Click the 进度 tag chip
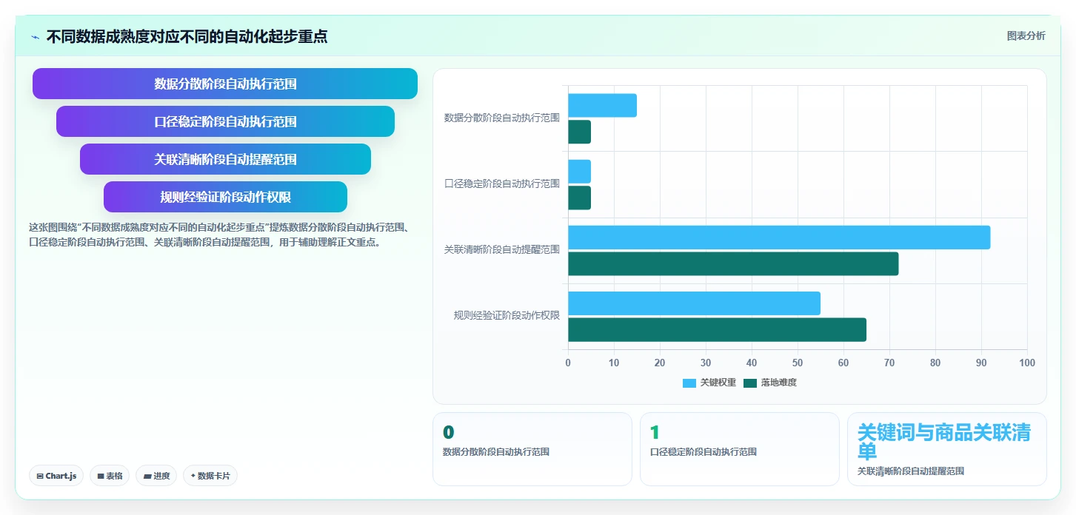Screen dimensions: 1076x515 coord(156,476)
